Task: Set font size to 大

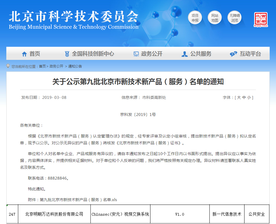Action: pyautogui.click(x=239, y=98)
